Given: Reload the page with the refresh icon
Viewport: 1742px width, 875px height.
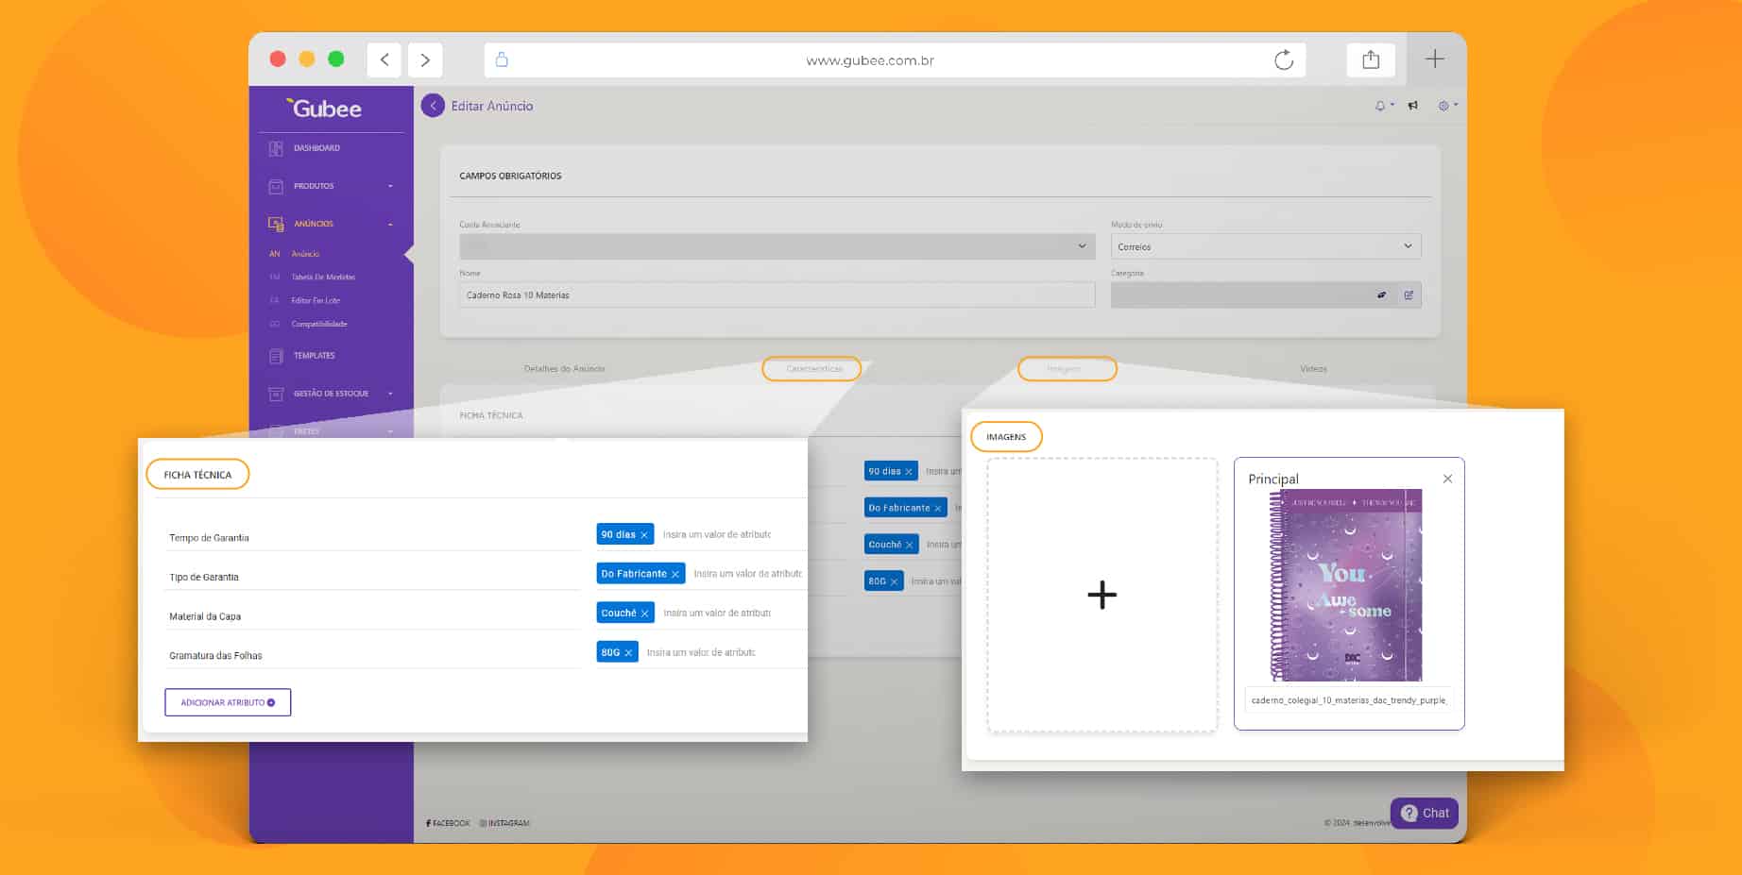Looking at the screenshot, I should click(1283, 60).
